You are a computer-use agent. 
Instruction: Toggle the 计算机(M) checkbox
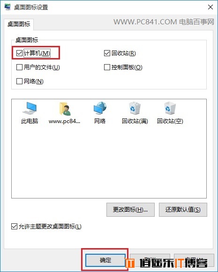pyautogui.click(x=19, y=53)
